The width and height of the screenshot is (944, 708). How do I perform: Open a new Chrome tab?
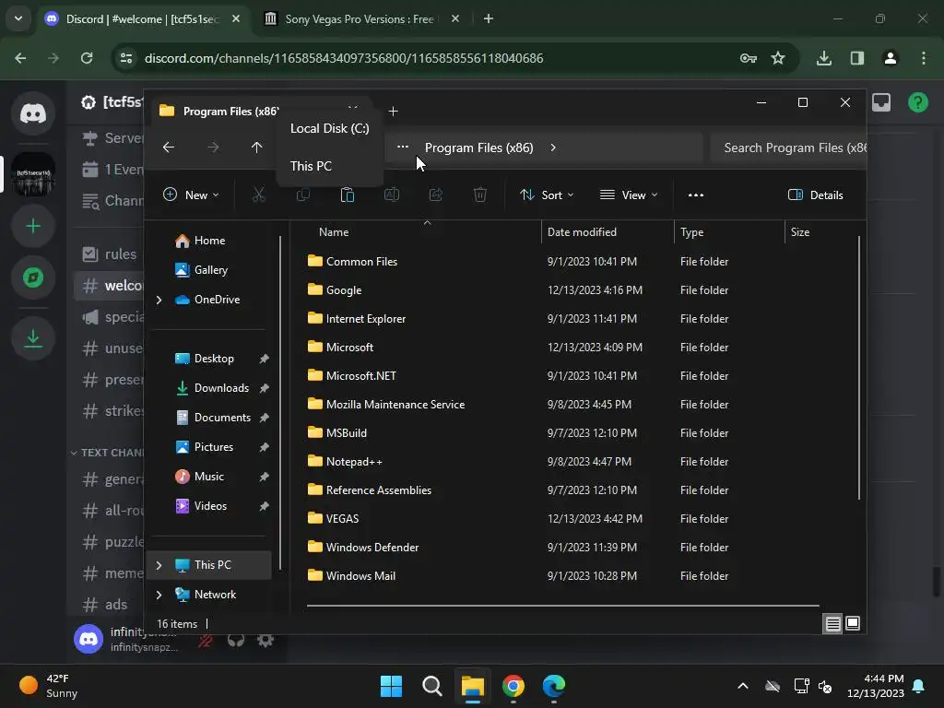pyautogui.click(x=489, y=18)
